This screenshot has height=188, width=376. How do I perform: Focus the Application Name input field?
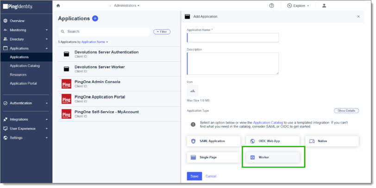point(233,38)
